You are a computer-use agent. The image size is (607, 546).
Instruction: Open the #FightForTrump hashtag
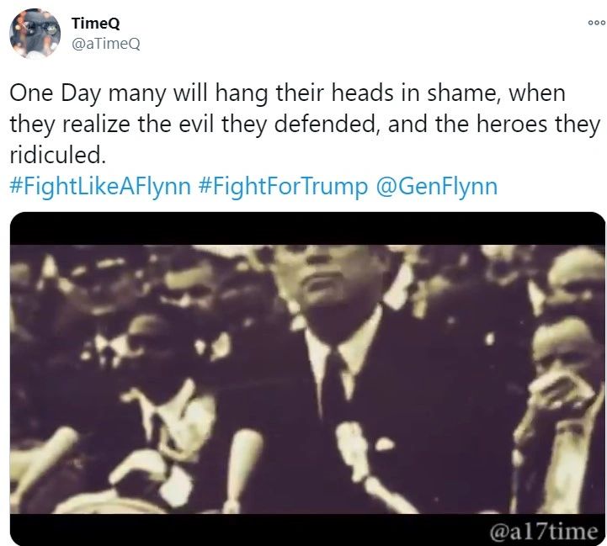(x=283, y=187)
